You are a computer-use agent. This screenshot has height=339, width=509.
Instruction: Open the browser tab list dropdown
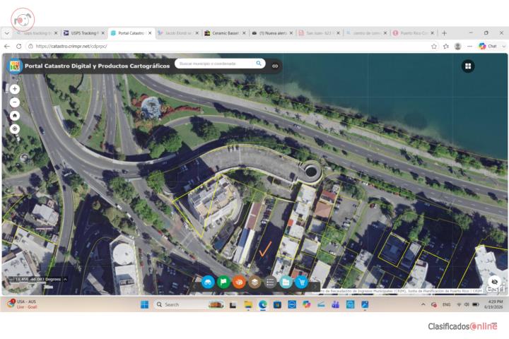[7, 33]
